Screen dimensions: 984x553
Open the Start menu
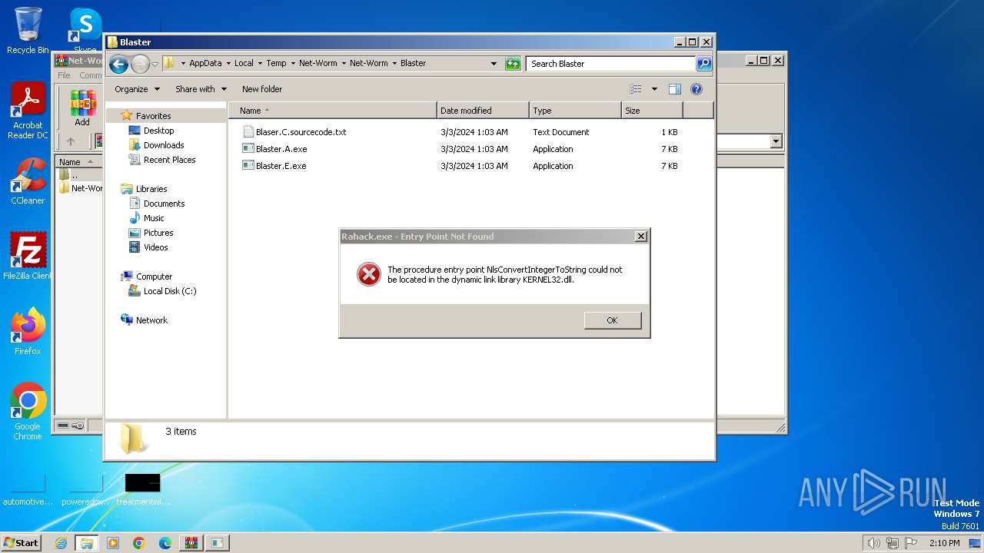pyautogui.click(x=21, y=543)
